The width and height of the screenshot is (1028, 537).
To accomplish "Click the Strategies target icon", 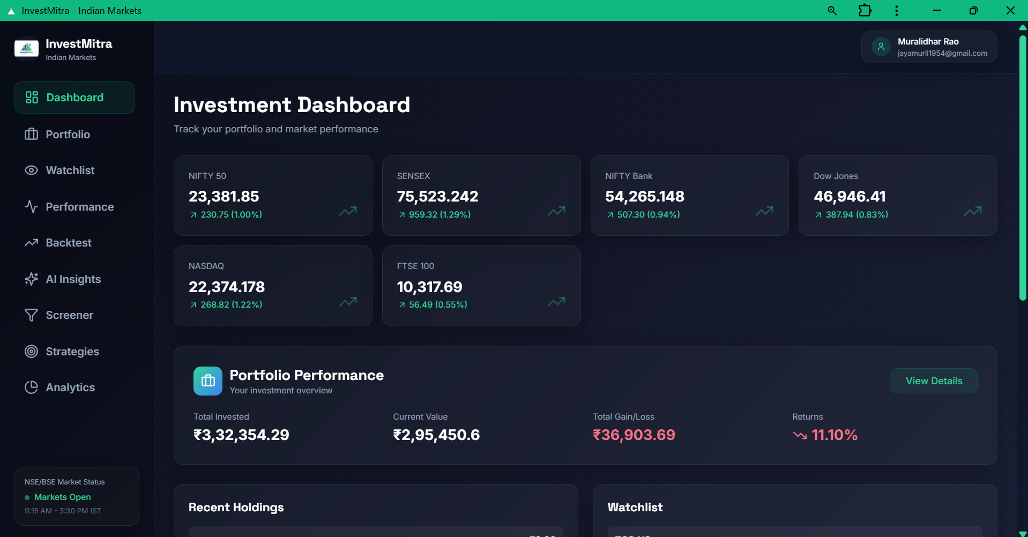I will point(31,352).
